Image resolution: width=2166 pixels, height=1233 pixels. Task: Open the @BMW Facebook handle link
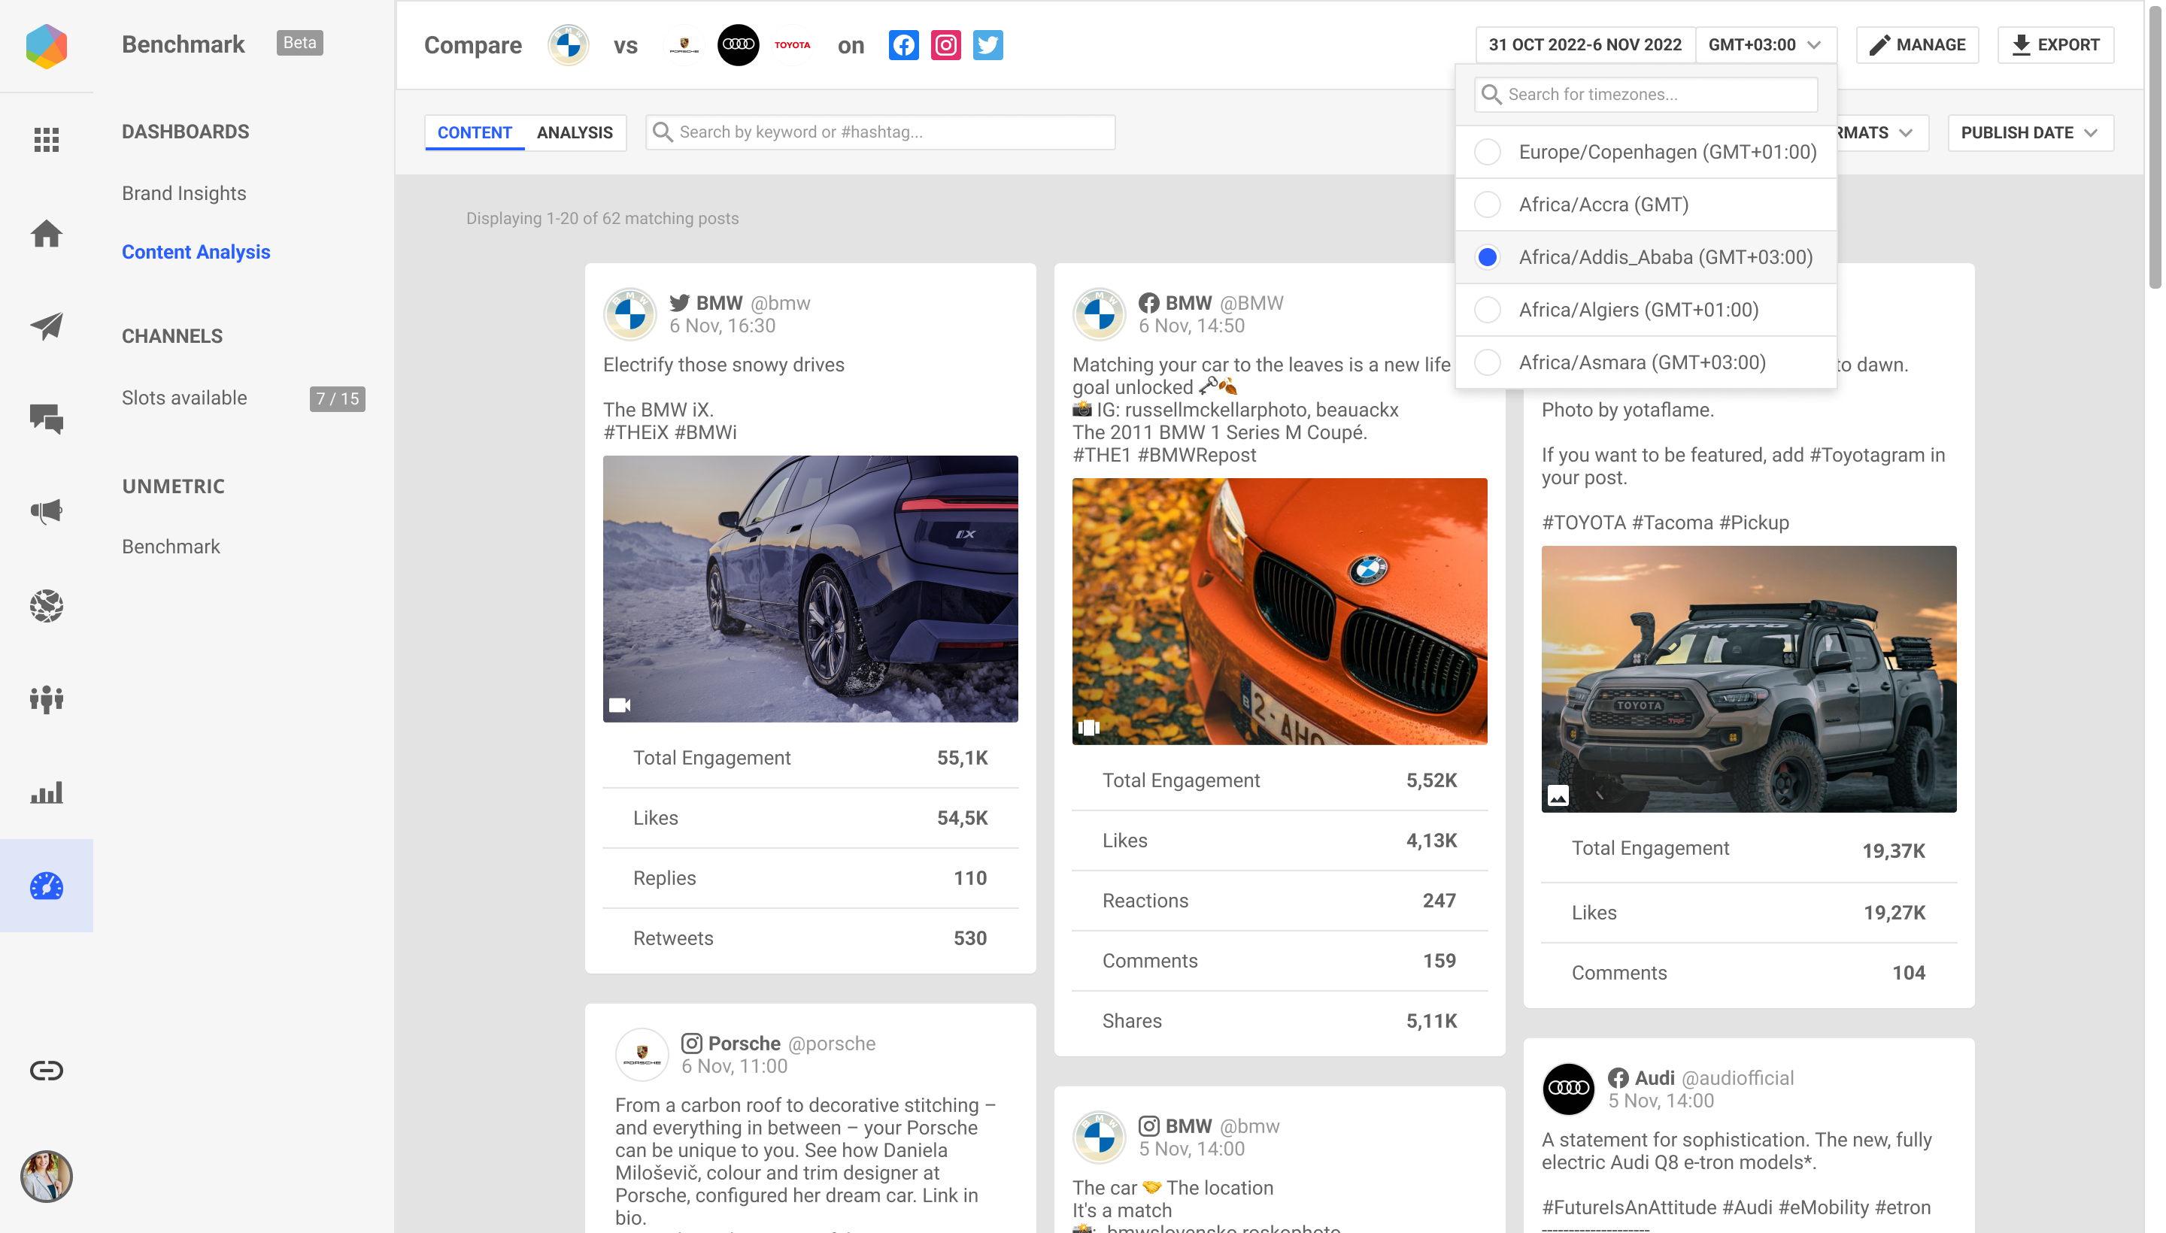click(1252, 303)
